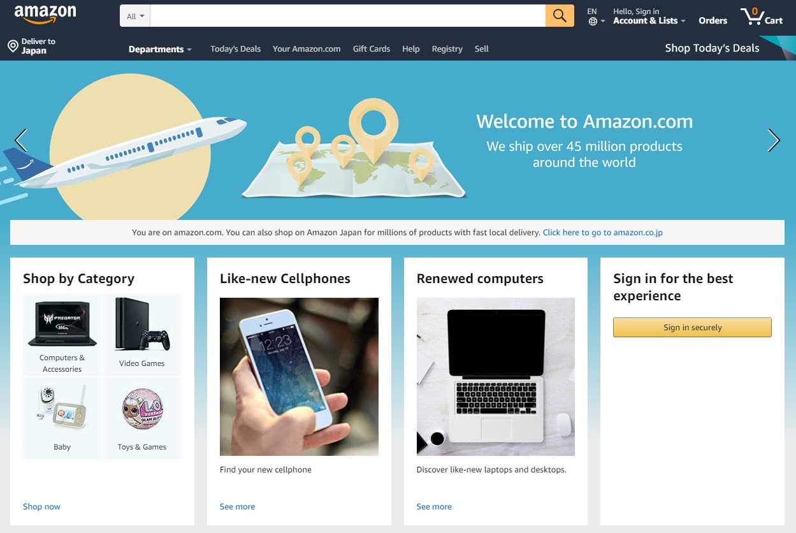Click inside the search text field

pyautogui.click(x=348, y=16)
